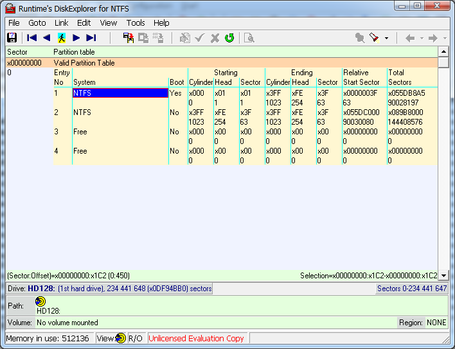Open the Help menu
This screenshot has height=349, width=455.
pos(161,23)
